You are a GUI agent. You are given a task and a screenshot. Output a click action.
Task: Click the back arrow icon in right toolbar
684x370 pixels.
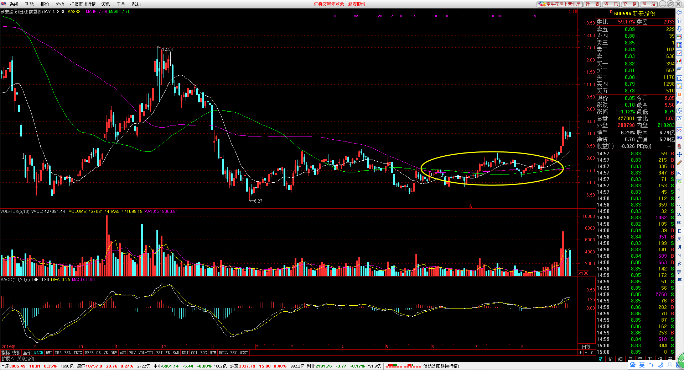pyautogui.click(x=679, y=12)
